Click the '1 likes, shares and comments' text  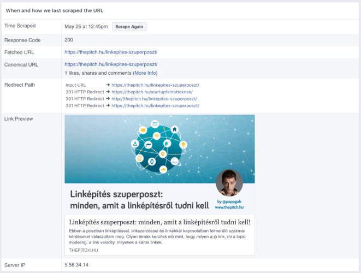pyautogui.click(x=98, y=73)
